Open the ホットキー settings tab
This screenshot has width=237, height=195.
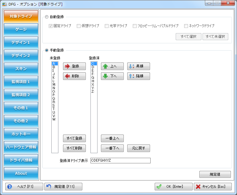pos(21,134)
